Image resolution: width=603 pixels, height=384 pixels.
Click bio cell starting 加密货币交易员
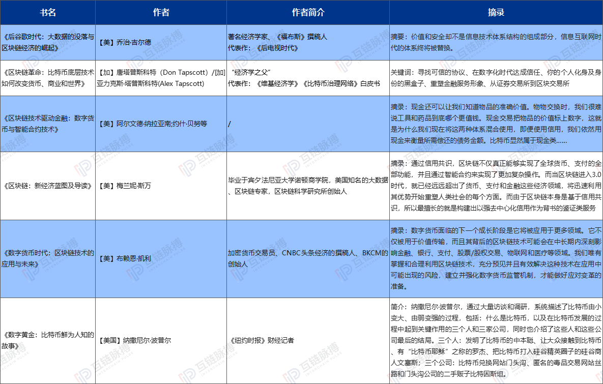pyautogui.click(x=308, y=259)
